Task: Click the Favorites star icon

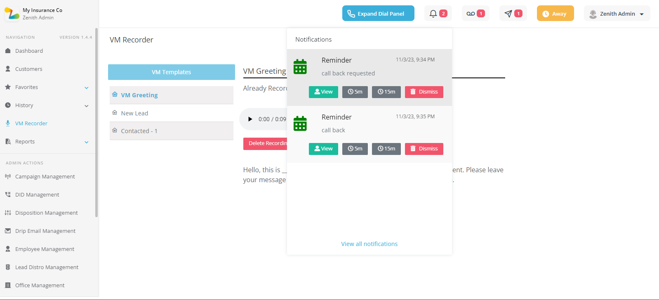Action: pyautogui.click(x=8, y=87)
